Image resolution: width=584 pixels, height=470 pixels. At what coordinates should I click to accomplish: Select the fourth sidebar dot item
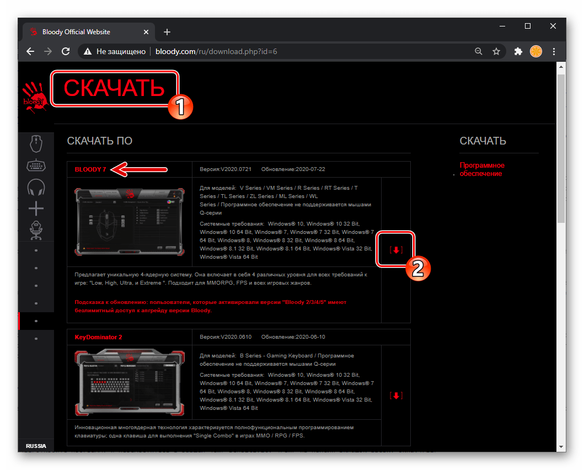36,303
